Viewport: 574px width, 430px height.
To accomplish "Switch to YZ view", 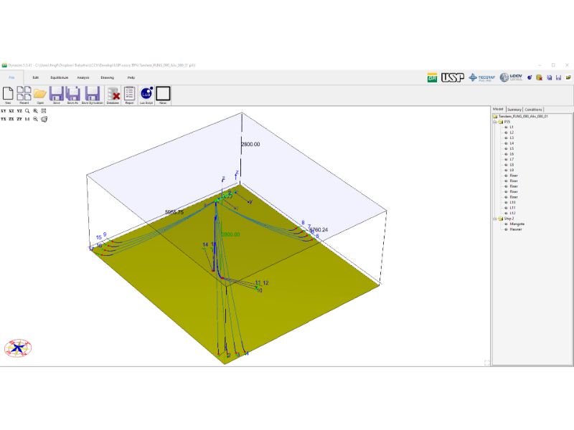I will pos(19,112).
